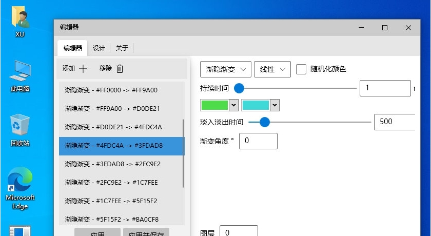Click the 渐变角度 input field
431x236 pixels.
[x=258, y=141]
